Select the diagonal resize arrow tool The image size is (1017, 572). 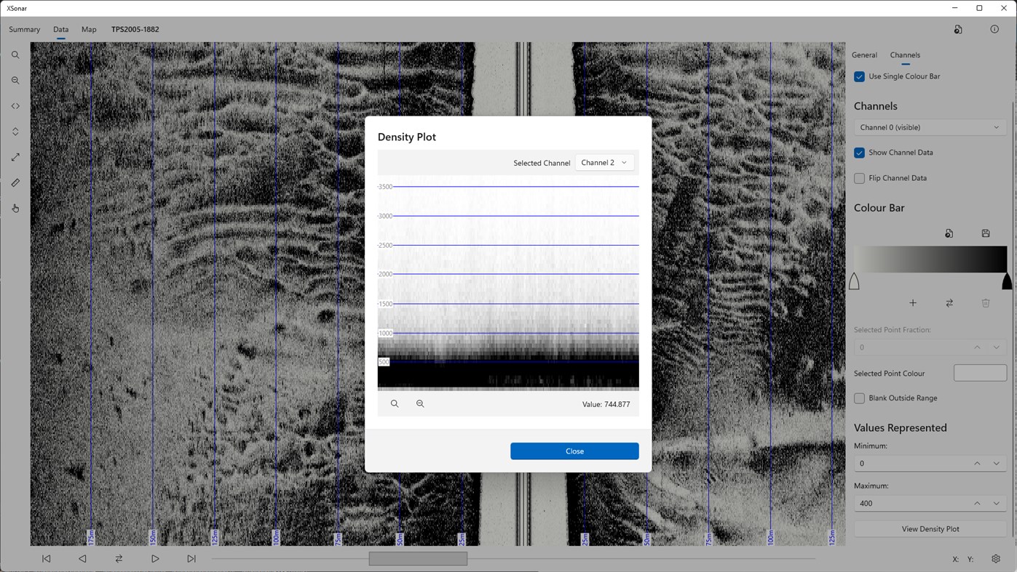[15, 157]
